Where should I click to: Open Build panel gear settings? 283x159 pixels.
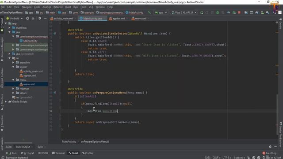coord(270,147)
